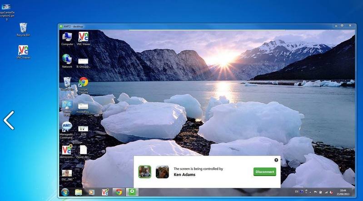The height and width of the screenshot is (201, 363).
Task: Open the DSC_2961 photo thumbnail
Action: coord(67,175)
